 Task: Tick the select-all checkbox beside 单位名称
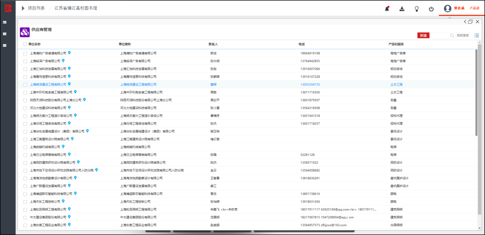tap(25, 44)
